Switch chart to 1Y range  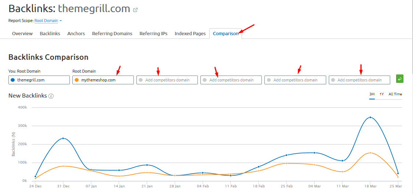382,94
